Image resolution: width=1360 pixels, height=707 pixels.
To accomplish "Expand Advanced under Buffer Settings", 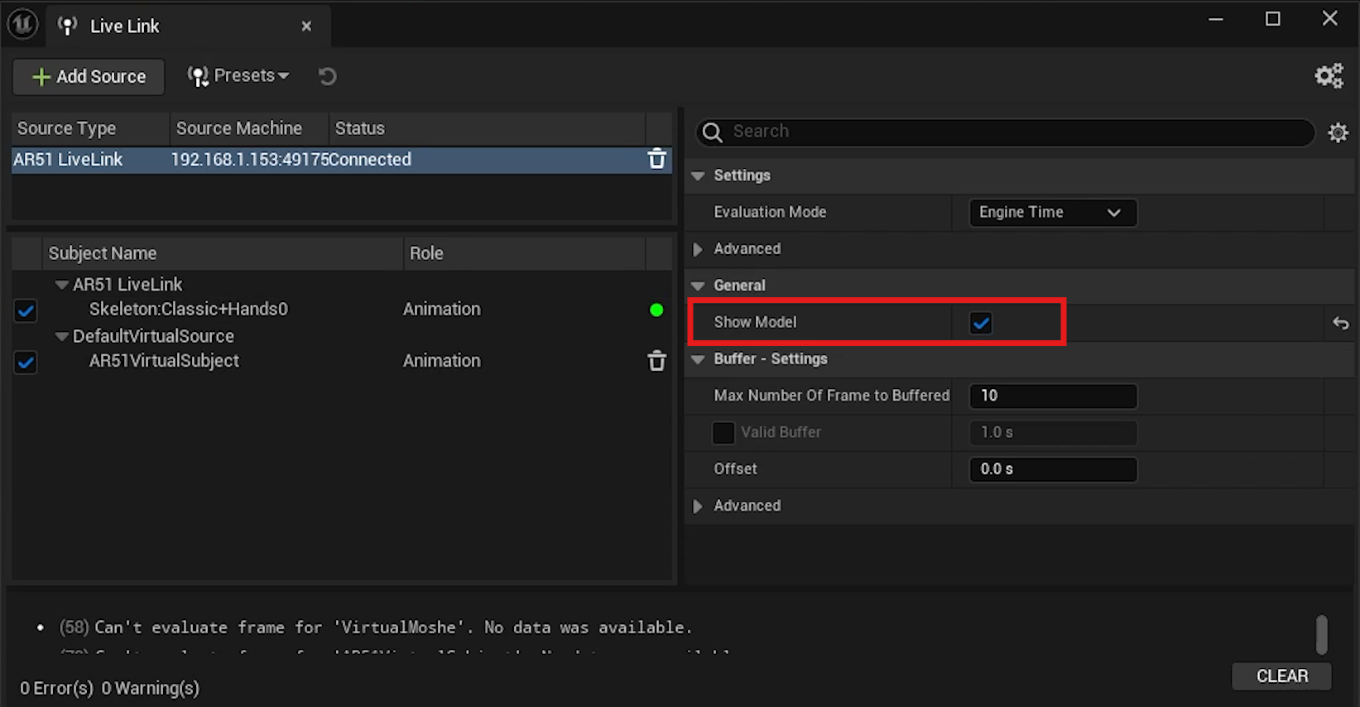I will (x=698, y=506).
